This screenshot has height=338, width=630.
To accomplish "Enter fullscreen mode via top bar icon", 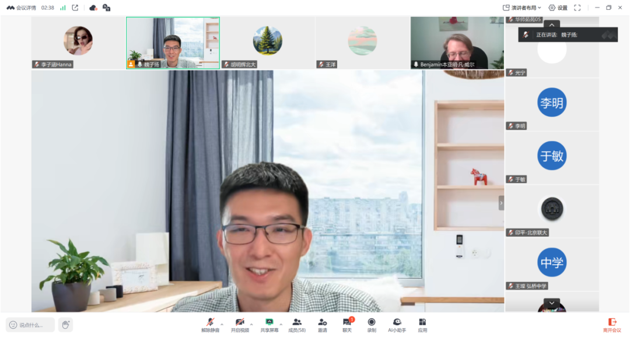I will point(577,8).
